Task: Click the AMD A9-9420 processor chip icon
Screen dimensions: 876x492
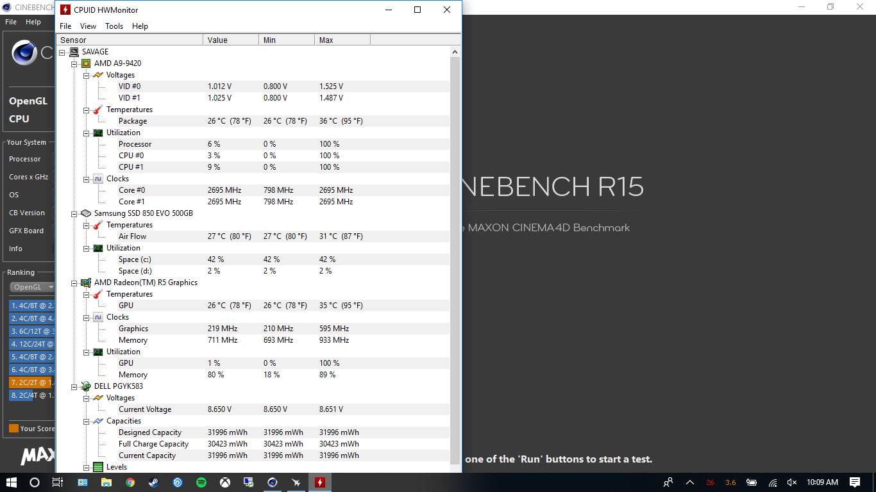Action: [86, 63]
